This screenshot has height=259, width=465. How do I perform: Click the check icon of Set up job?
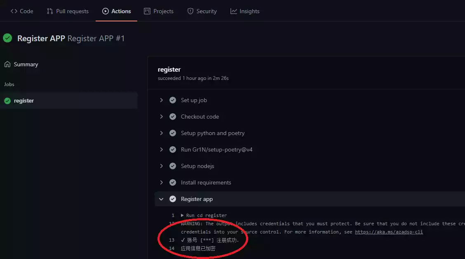[173, 100]
